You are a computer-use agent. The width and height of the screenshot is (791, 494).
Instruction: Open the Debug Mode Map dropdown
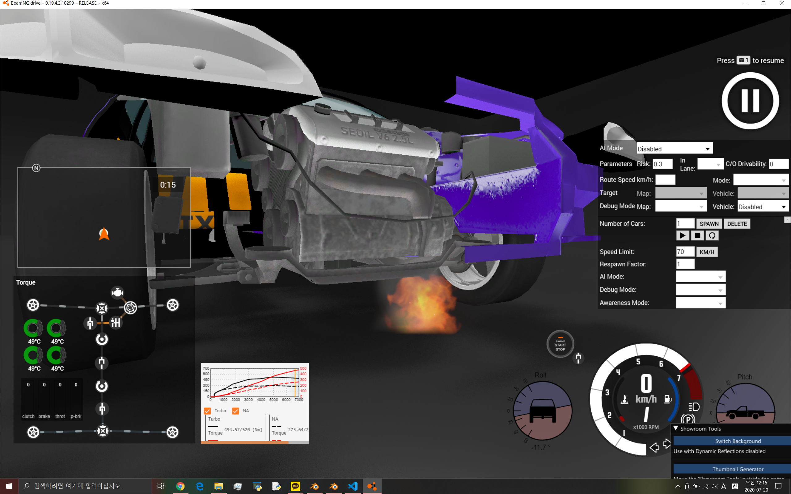pos(681,207)
